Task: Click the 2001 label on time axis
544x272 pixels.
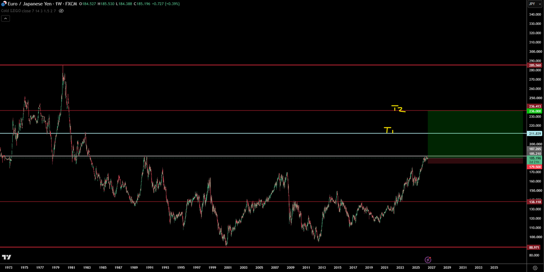Action: click(228, 267)
